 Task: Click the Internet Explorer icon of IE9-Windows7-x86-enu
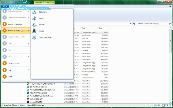tap(28, 87)
